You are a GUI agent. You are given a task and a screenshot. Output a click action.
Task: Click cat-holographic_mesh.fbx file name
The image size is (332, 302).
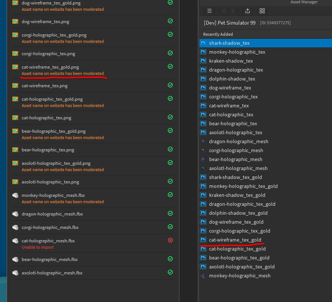point(48,241)
